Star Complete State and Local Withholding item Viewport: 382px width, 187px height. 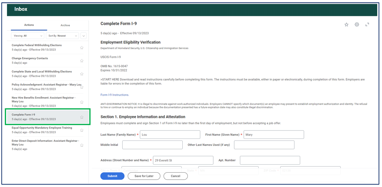(x=82, y=74)
